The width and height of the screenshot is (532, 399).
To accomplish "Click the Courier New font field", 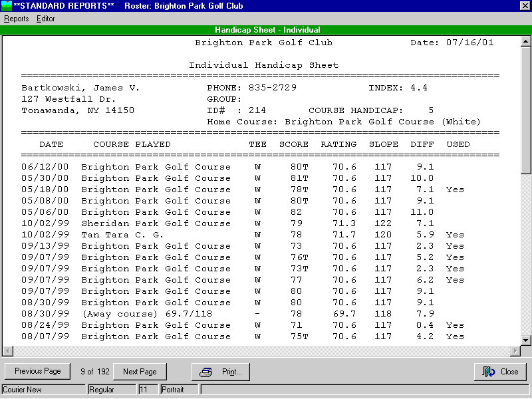I will coord(43,390).
